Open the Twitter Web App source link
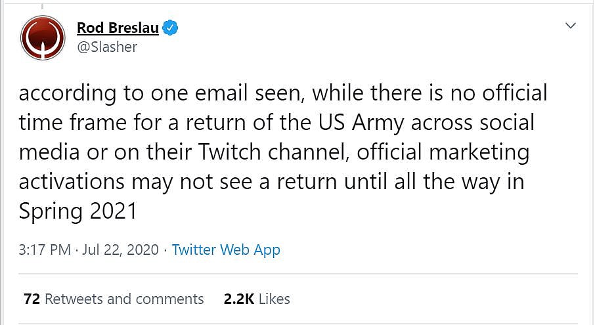 click(x=226, y=250)
